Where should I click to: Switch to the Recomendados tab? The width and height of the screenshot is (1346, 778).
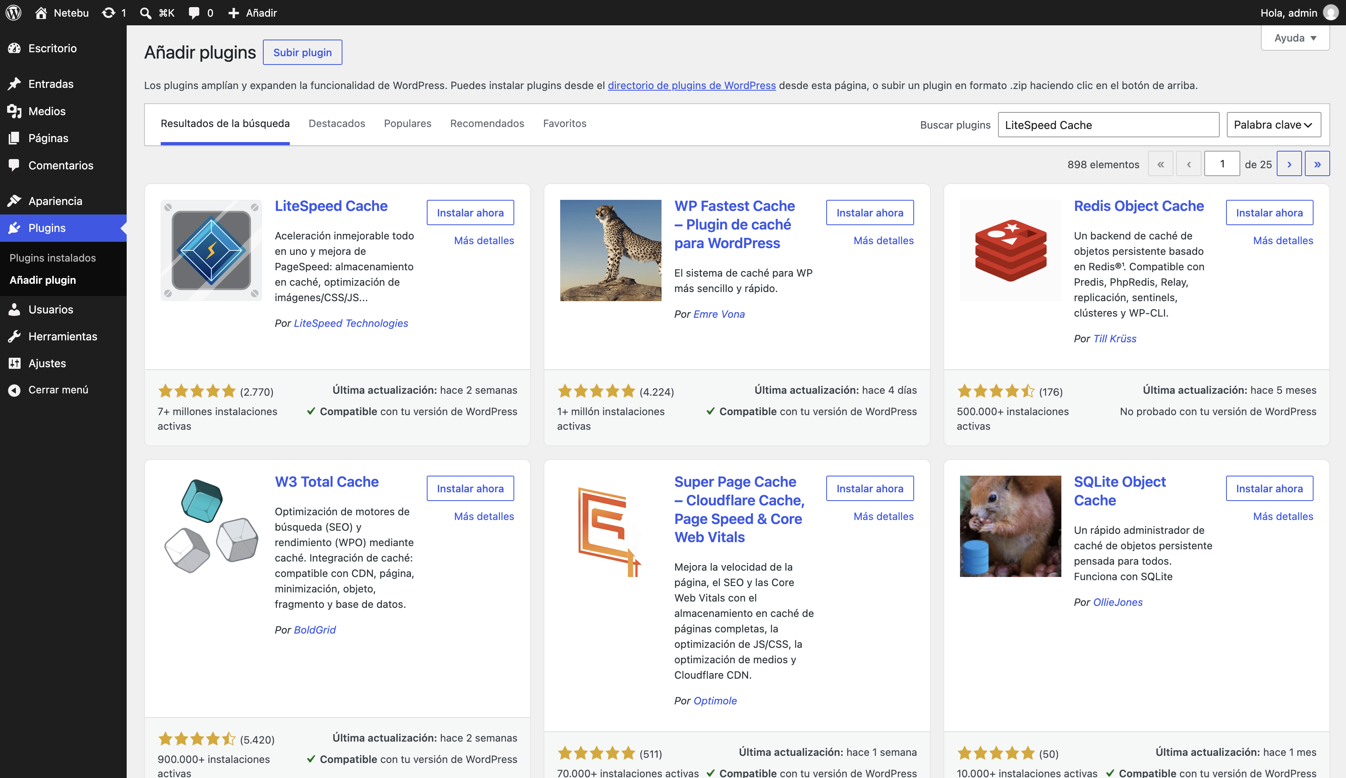click(x=487, y=123)
